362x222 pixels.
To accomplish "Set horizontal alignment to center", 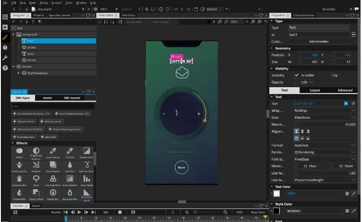I will click(302, 131).
